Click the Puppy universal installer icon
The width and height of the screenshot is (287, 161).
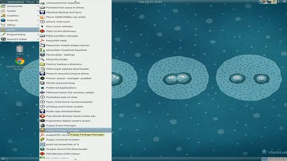click(x=42, y=140)
